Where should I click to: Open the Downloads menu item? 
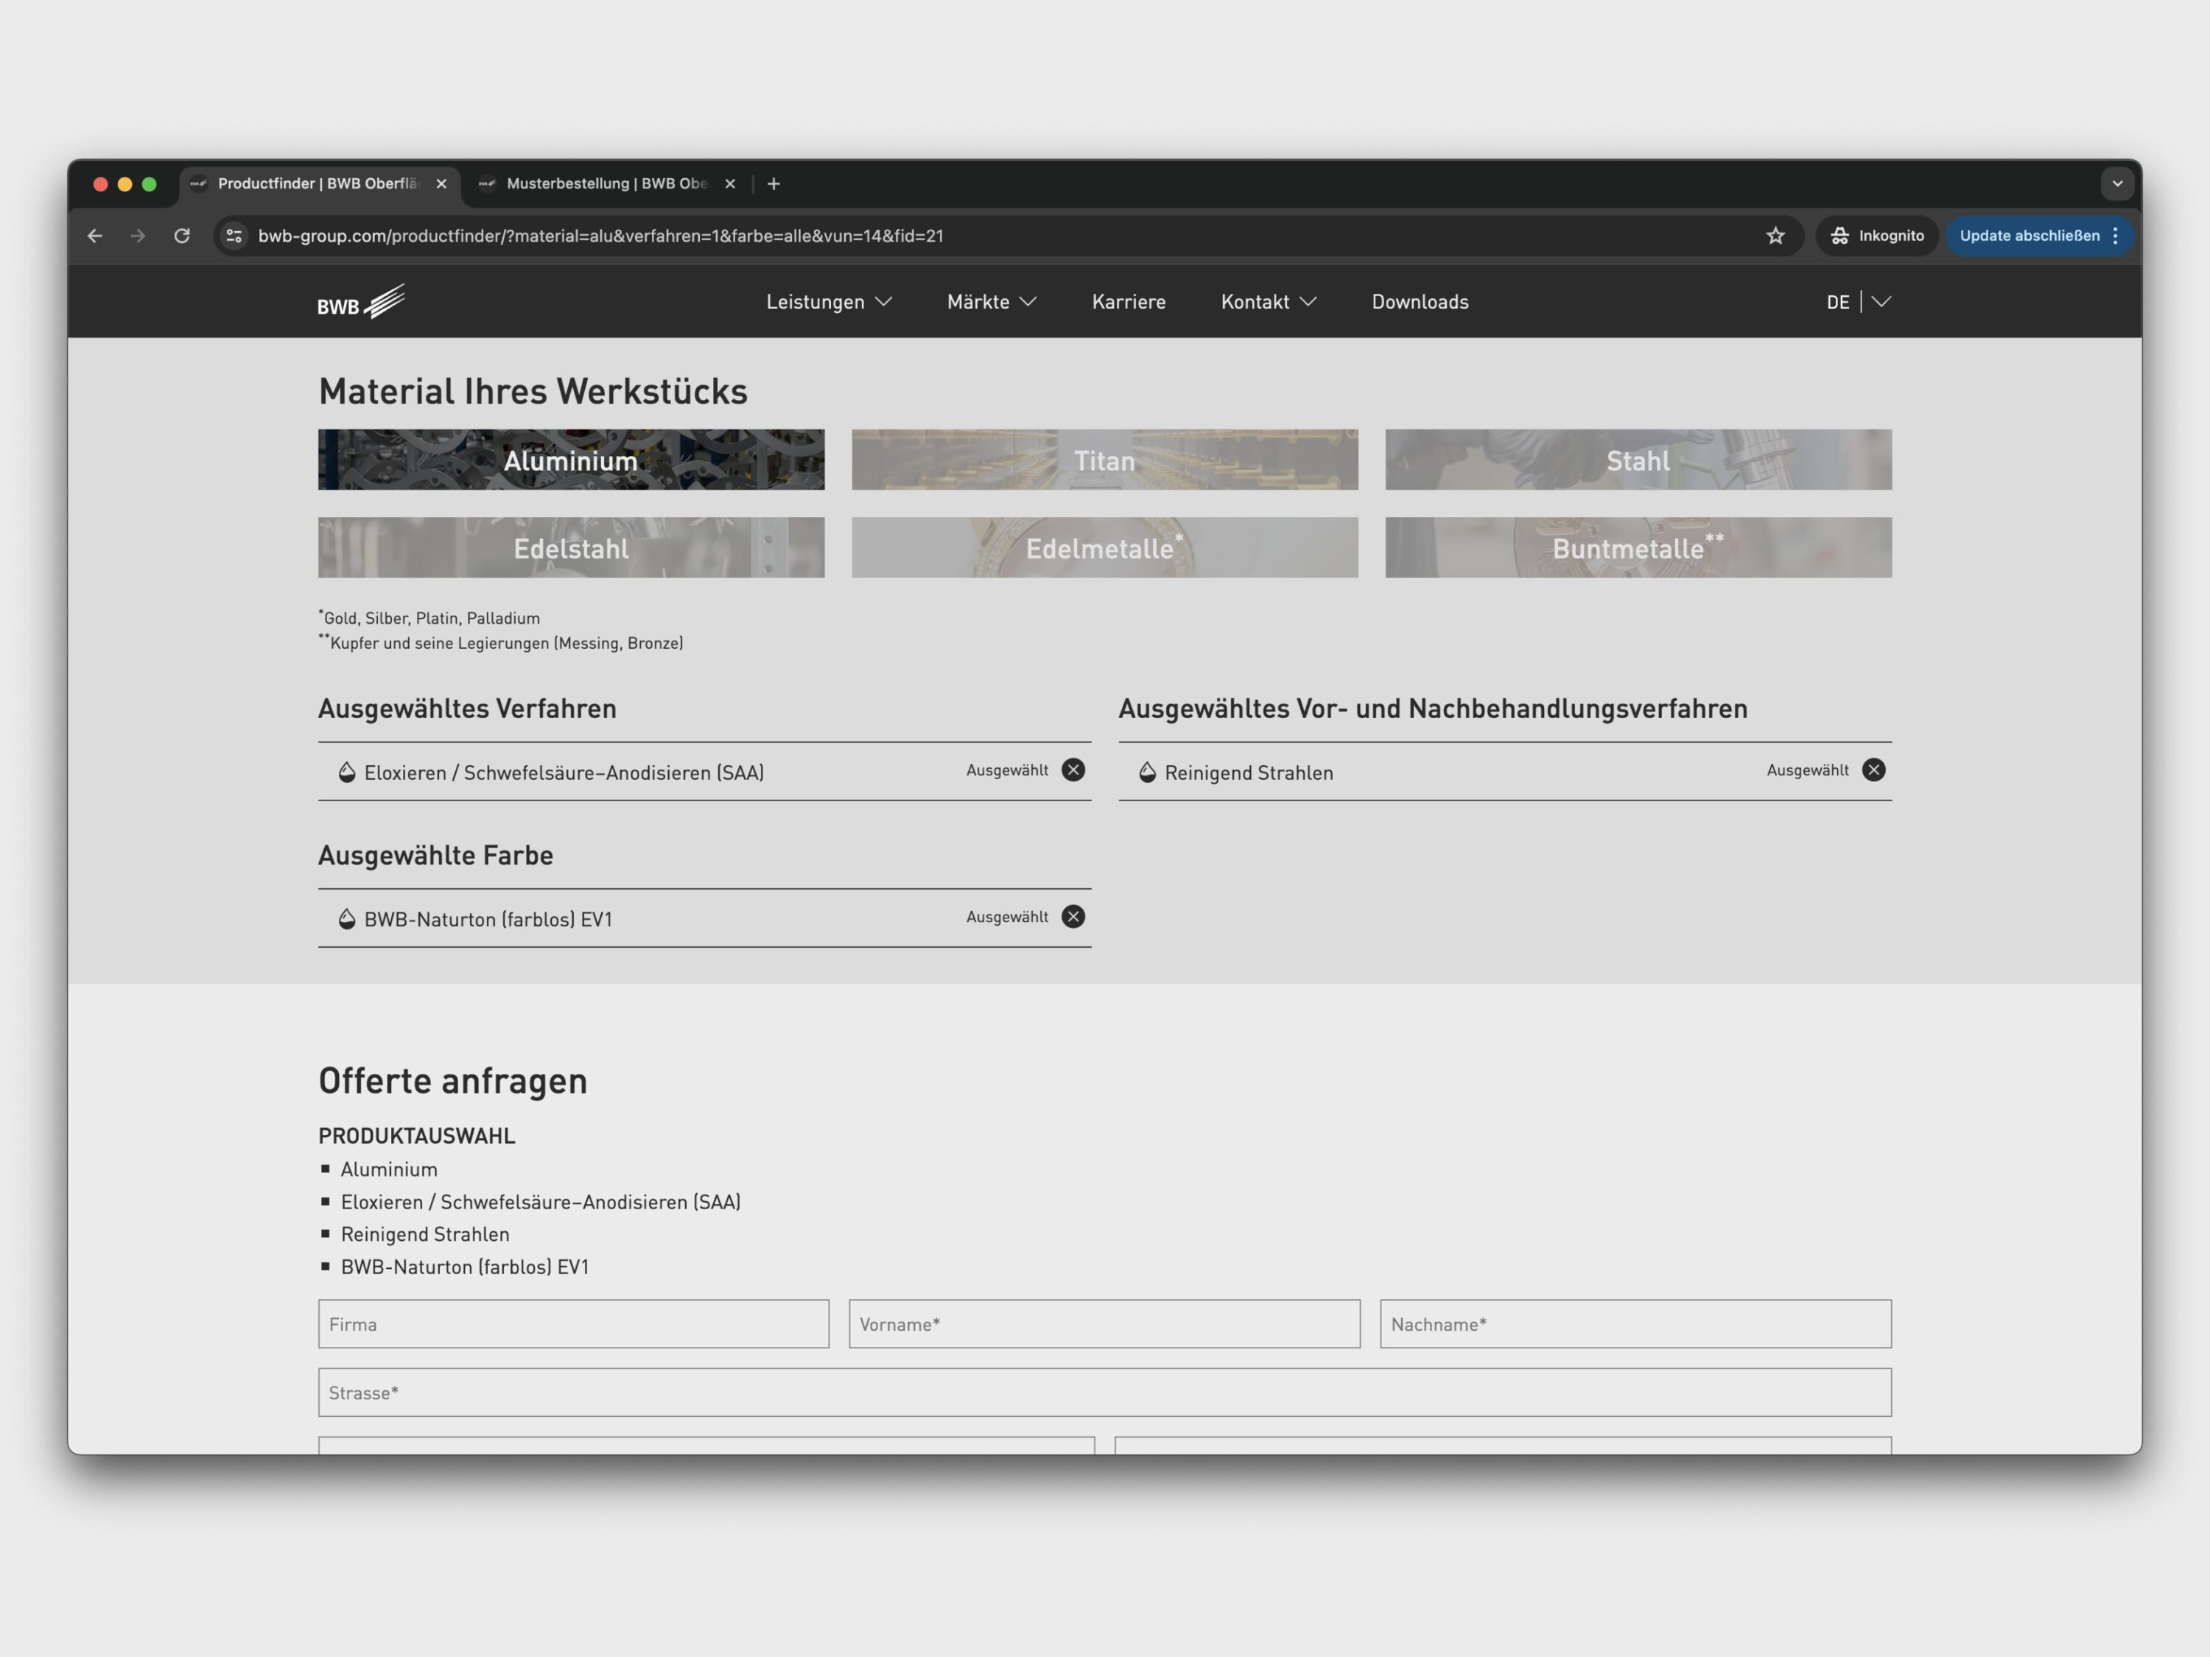click(1420, 302)
